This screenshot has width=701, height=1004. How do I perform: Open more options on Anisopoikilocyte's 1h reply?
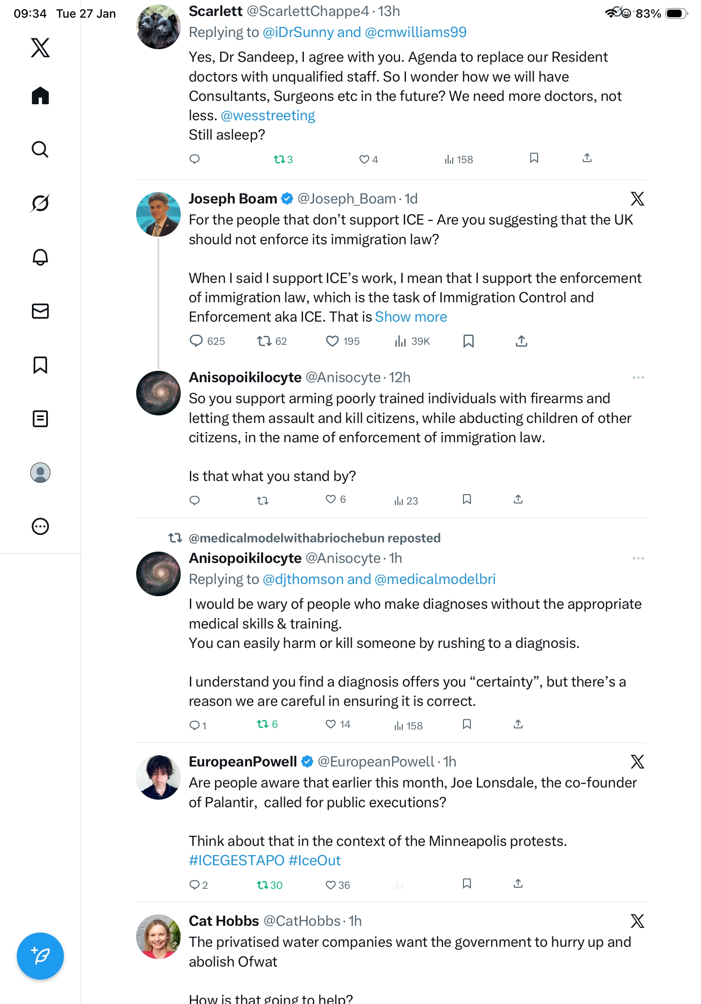(x=638, y=558)
